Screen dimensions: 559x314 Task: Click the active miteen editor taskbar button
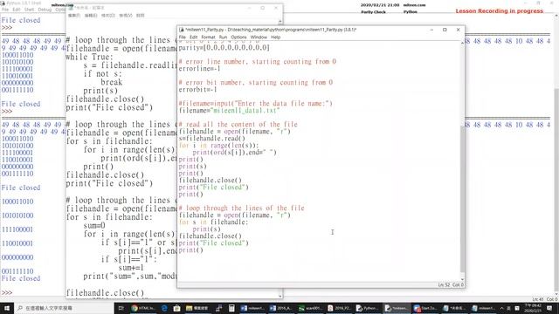[397, 308]
